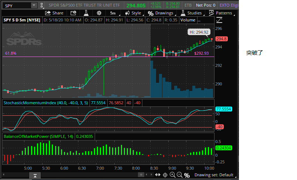Open the Drawing set: Default menu
The image size is (297, 180).
[215, 175]
